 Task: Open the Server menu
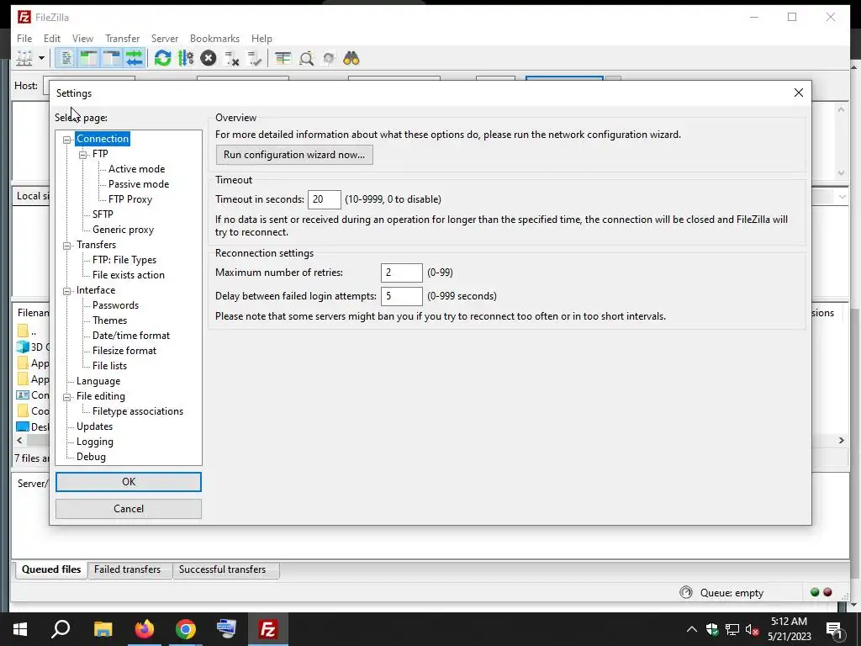click(x=165, y=39)
